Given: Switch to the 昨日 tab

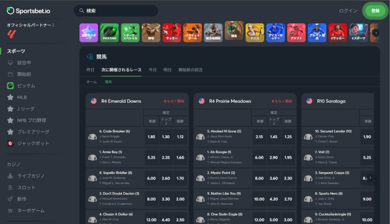Looking at the screenshot, I should tap(90, 70).
